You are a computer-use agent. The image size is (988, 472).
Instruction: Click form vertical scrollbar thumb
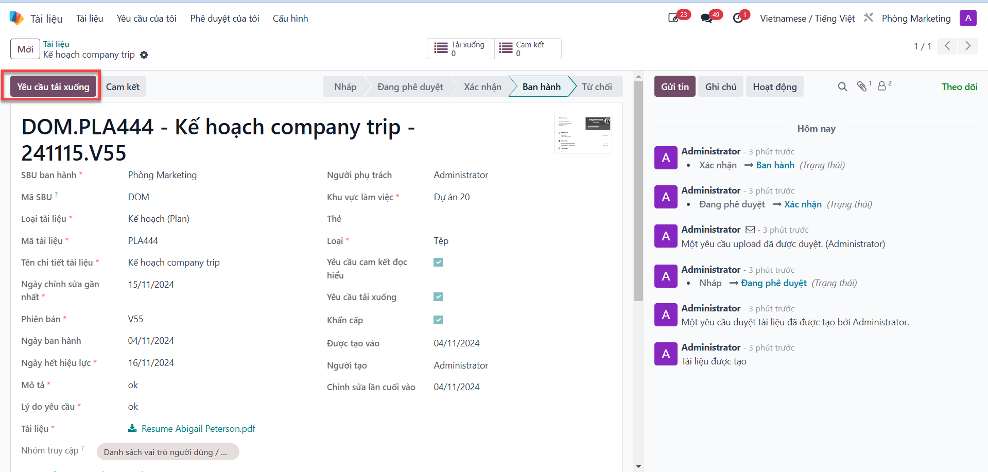638,190
